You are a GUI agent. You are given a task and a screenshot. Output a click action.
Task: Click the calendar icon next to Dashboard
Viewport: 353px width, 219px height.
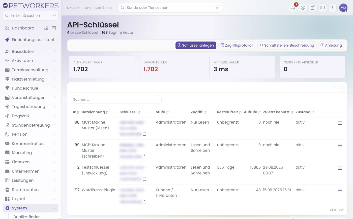[54, 28]
